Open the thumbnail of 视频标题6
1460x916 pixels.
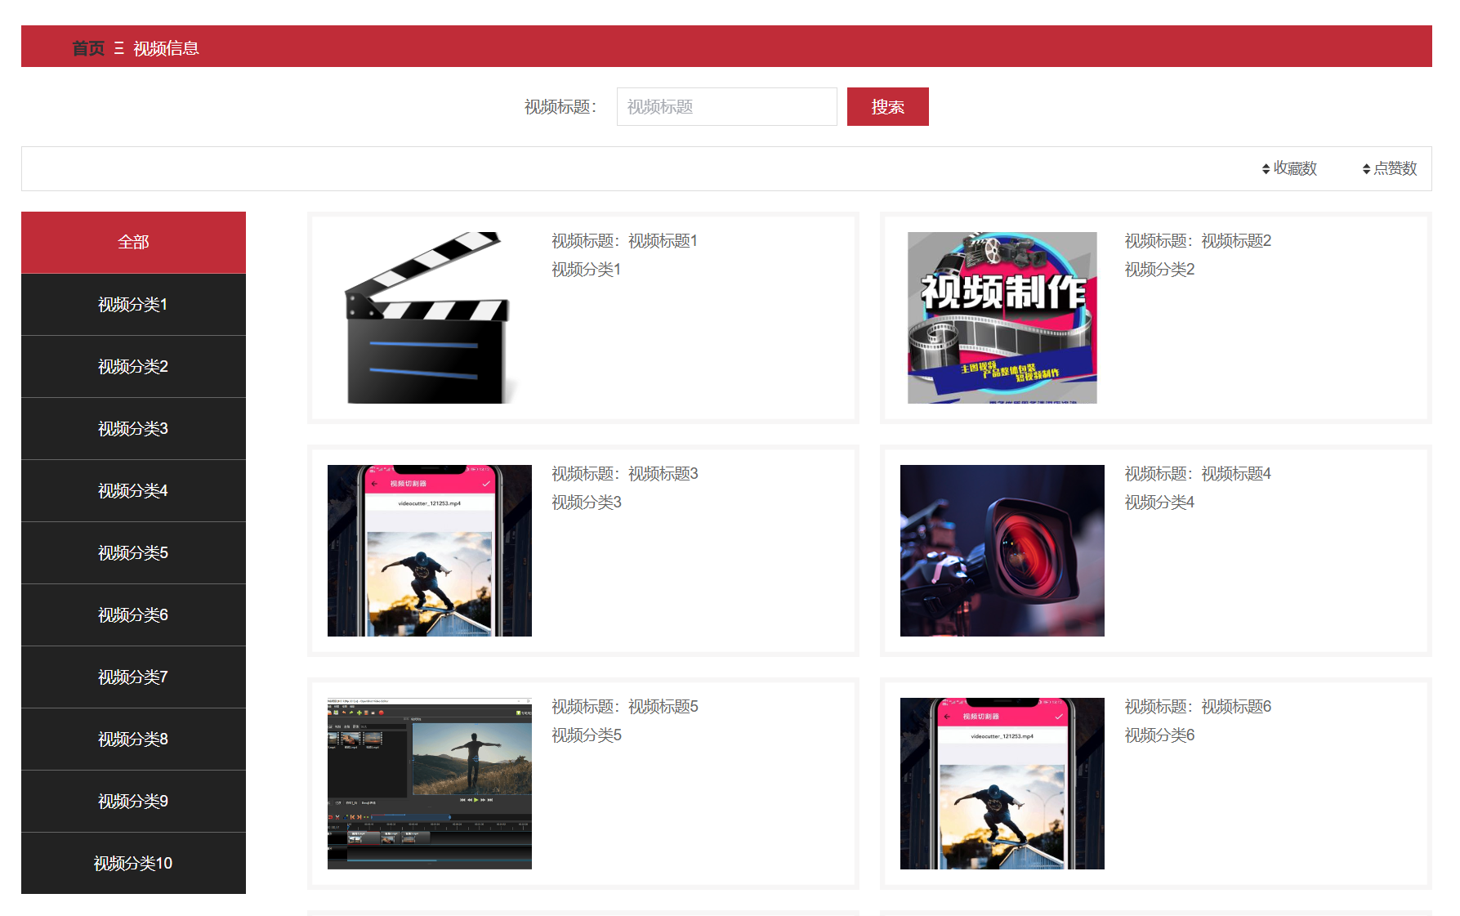1002,784
